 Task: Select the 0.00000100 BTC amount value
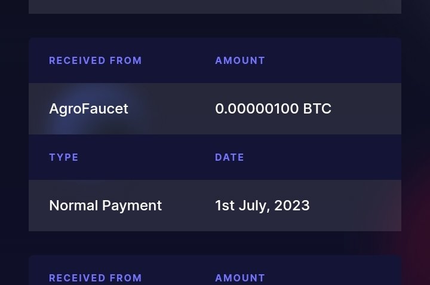pos(273,109)
